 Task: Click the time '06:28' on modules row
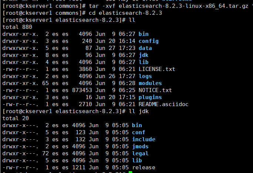[127, 83]
